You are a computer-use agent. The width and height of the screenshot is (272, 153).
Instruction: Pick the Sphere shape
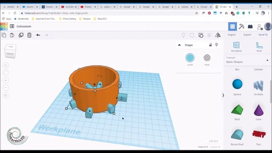(x=237, y=85)
